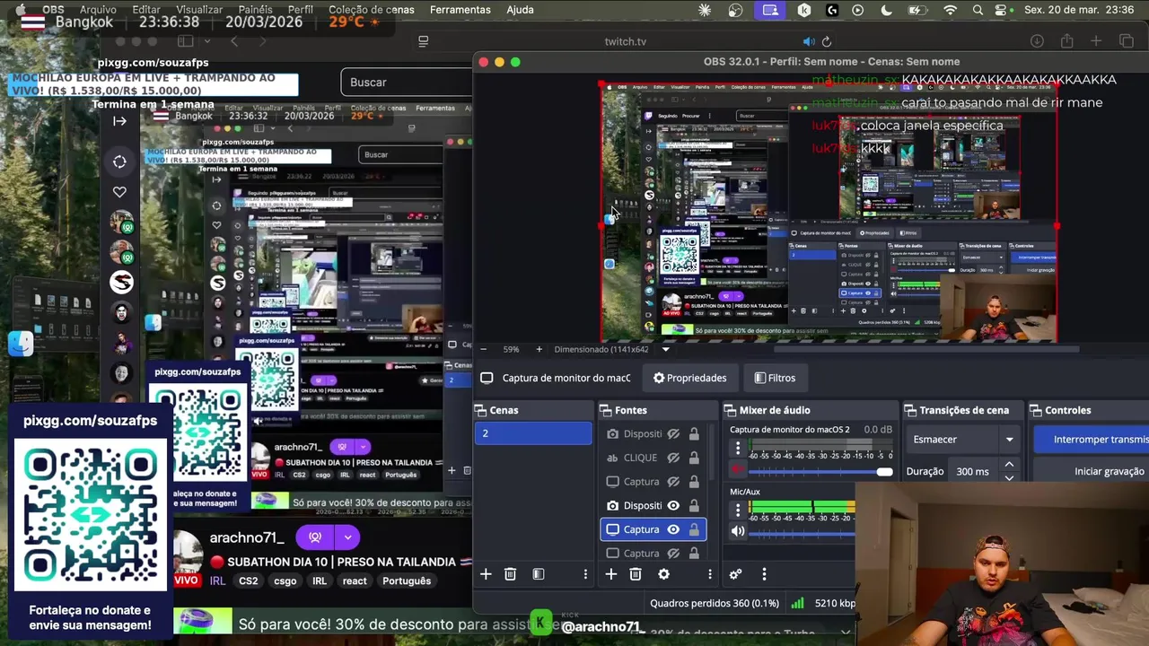Open the Cenas panel three-dot menu
The height and width of the screenshot is (646, 1149).
pyautogui.click(x=585, y=574)
